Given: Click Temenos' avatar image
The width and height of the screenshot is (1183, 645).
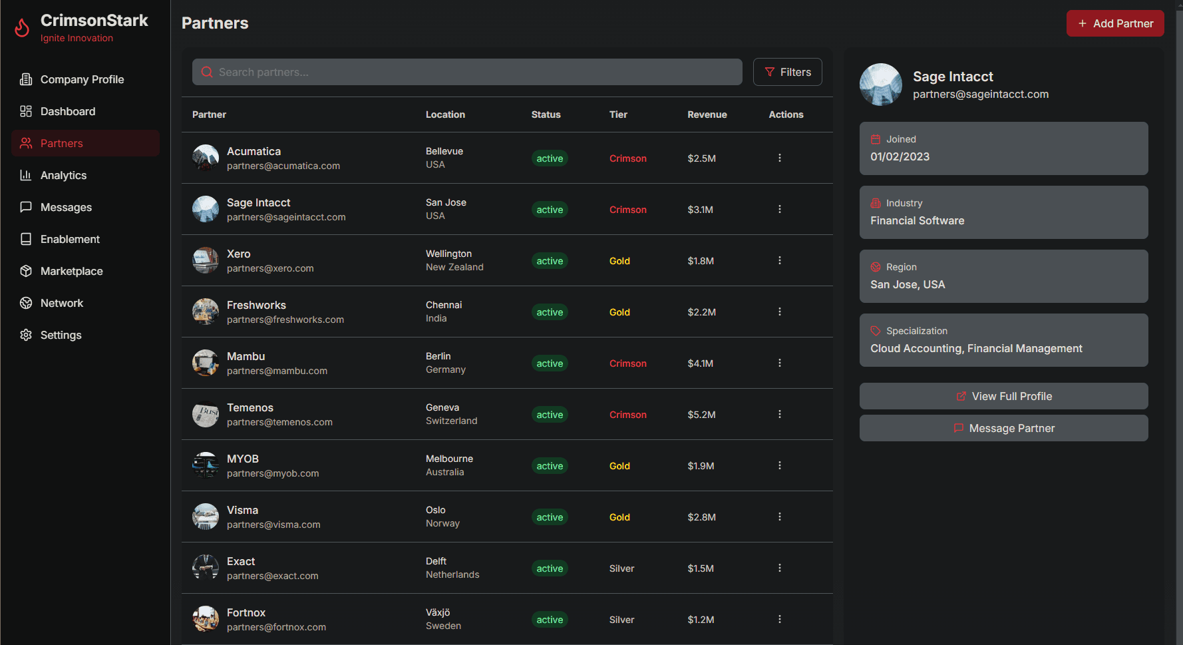Looking at the screenshot, I should tap(206, 414).
